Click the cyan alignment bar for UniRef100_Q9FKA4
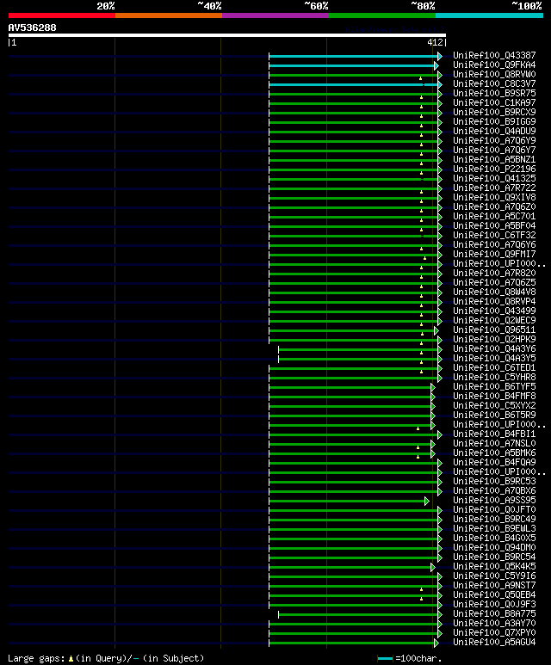Screen dimensions: 551x665 coord(351,65)
